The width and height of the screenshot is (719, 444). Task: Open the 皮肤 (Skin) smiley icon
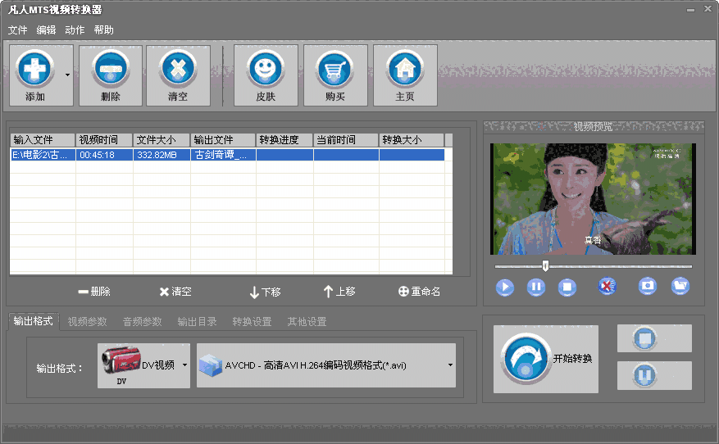coord(265,75)
